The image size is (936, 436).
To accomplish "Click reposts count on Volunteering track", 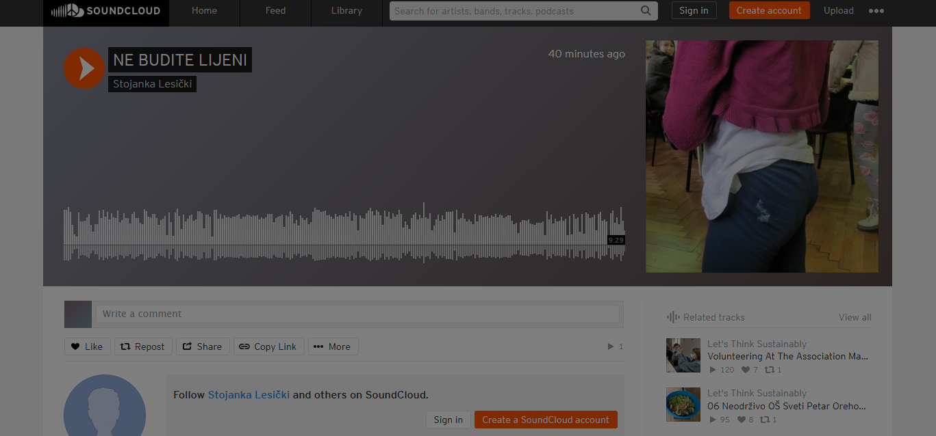I will 773,370.
